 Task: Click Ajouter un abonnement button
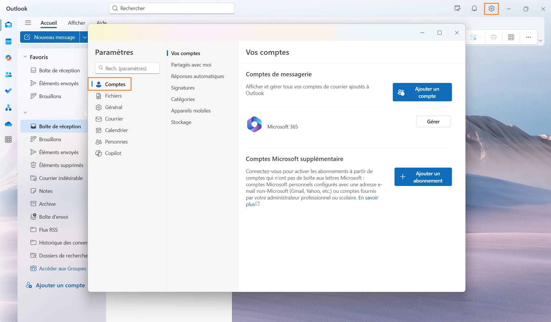coord(423,177)
